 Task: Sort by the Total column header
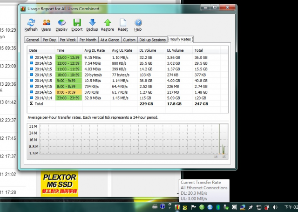pyautogui.click(x=207, y=50)
